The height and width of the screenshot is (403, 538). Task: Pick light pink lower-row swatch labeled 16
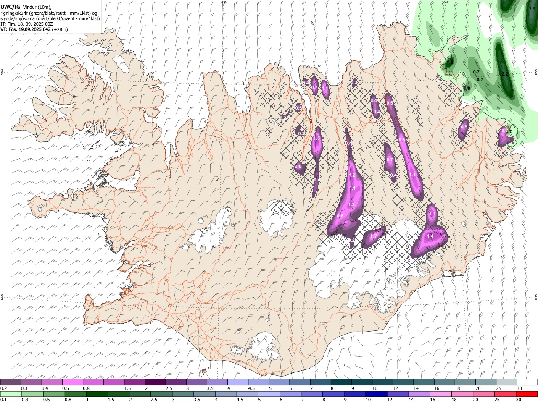coord(441,394)
